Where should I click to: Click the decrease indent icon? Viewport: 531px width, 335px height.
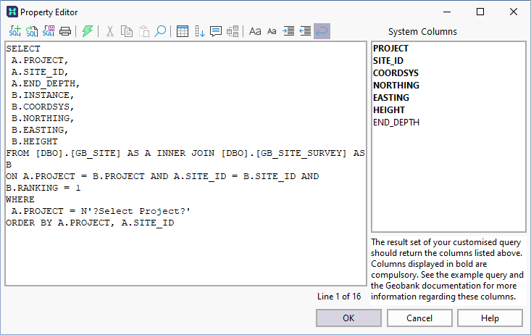(305, 31)
